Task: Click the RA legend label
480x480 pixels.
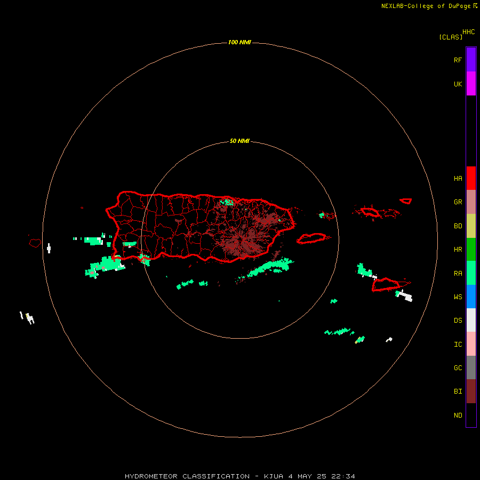Action: (458, 273)
